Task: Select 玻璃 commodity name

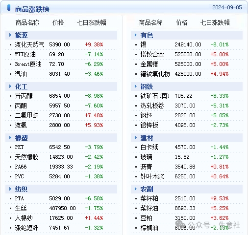Action: coord(146,157)
